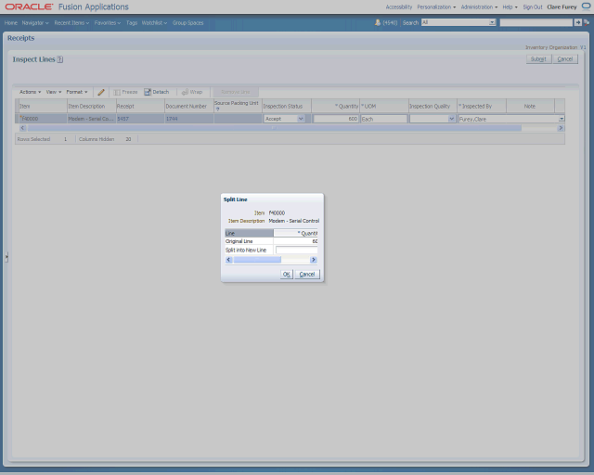The height and width of the screenshot is (475, 594).
Task: Click the pencil edit icon in toolbar
Action: pyautogui.click(x=101, y=92)
